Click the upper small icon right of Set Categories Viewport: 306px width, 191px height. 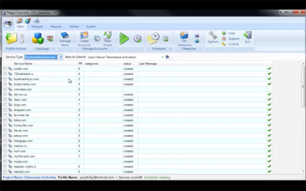pos(197,36)
